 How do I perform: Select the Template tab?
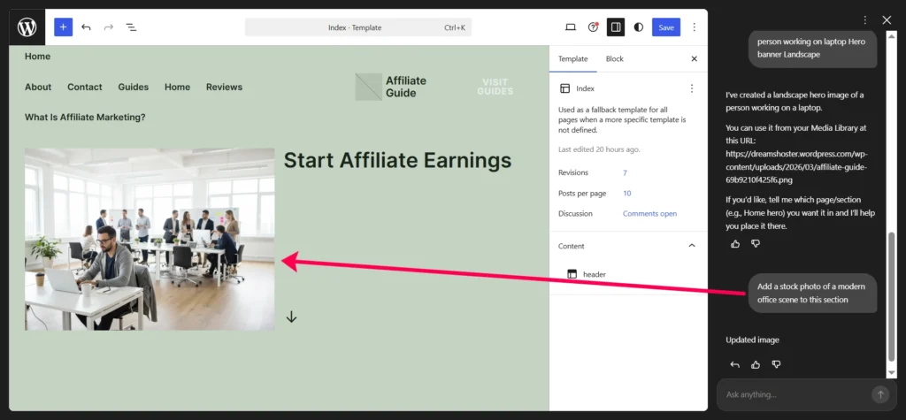572,59
